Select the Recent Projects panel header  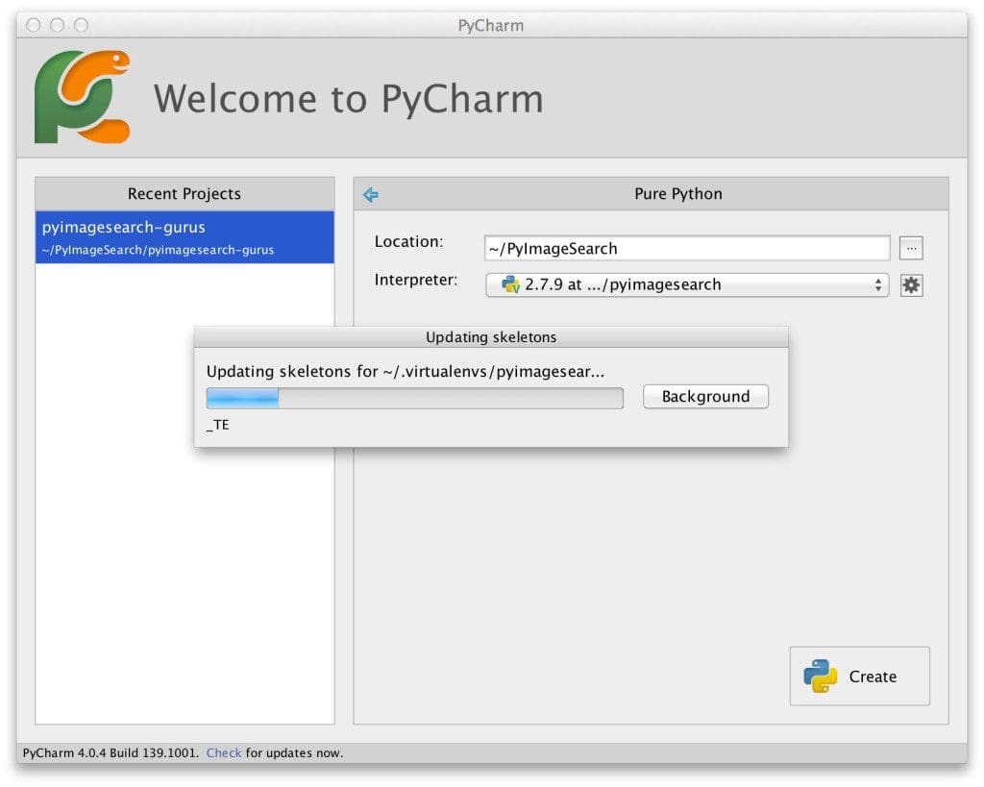(184, 193)
